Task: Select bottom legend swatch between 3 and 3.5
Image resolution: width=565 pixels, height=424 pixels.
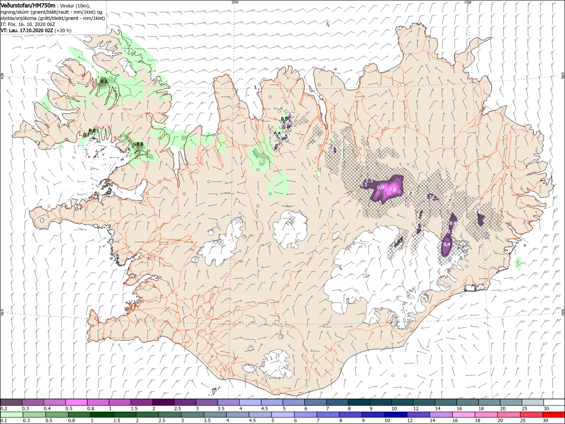Action: tap(192, 415)
